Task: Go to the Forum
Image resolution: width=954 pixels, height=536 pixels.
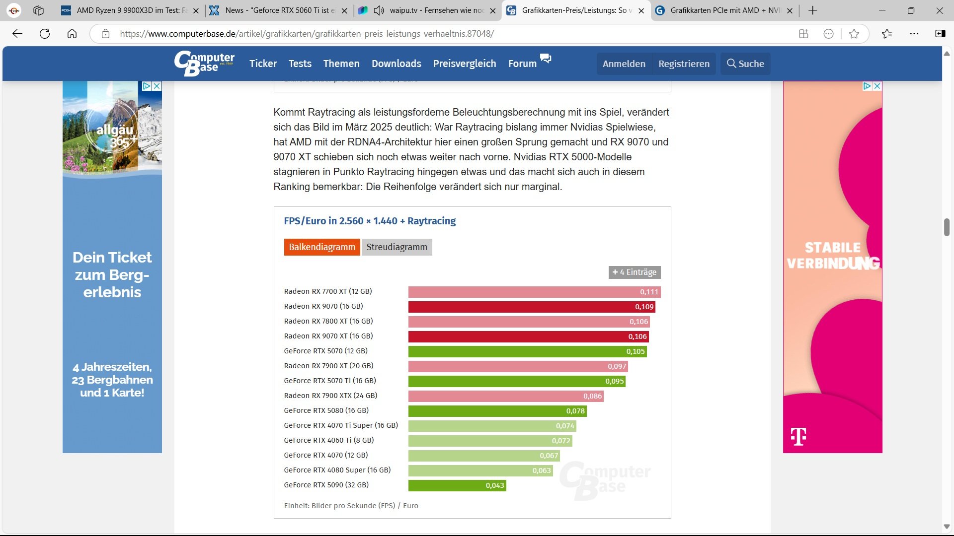Action: coord(522,64)
